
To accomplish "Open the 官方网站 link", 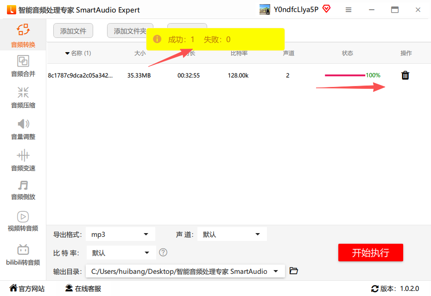I will 27,289.
